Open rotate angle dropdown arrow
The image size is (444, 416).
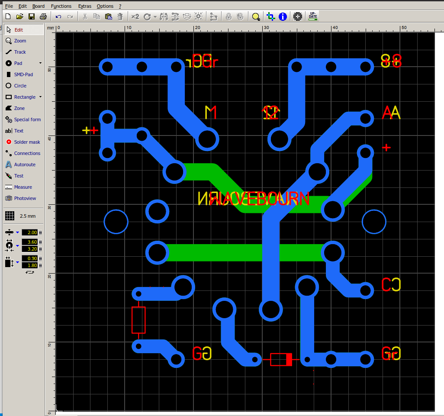coord(155,17)
